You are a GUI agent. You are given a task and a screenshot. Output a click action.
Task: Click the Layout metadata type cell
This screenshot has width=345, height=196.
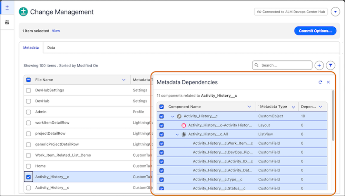pos(264,125)
